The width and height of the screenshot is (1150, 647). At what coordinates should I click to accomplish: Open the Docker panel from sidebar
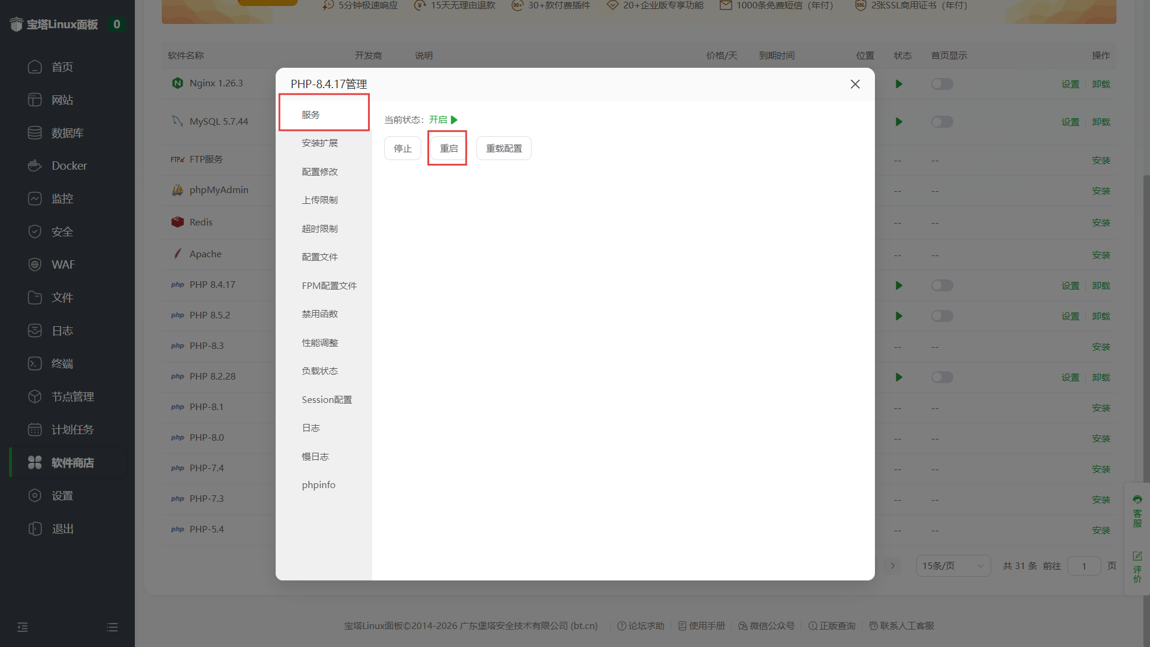tap(68, 165)
